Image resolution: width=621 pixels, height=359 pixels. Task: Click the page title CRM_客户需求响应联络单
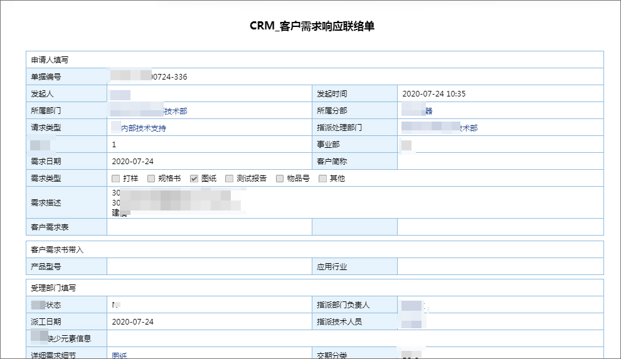[x=312, y=26]
